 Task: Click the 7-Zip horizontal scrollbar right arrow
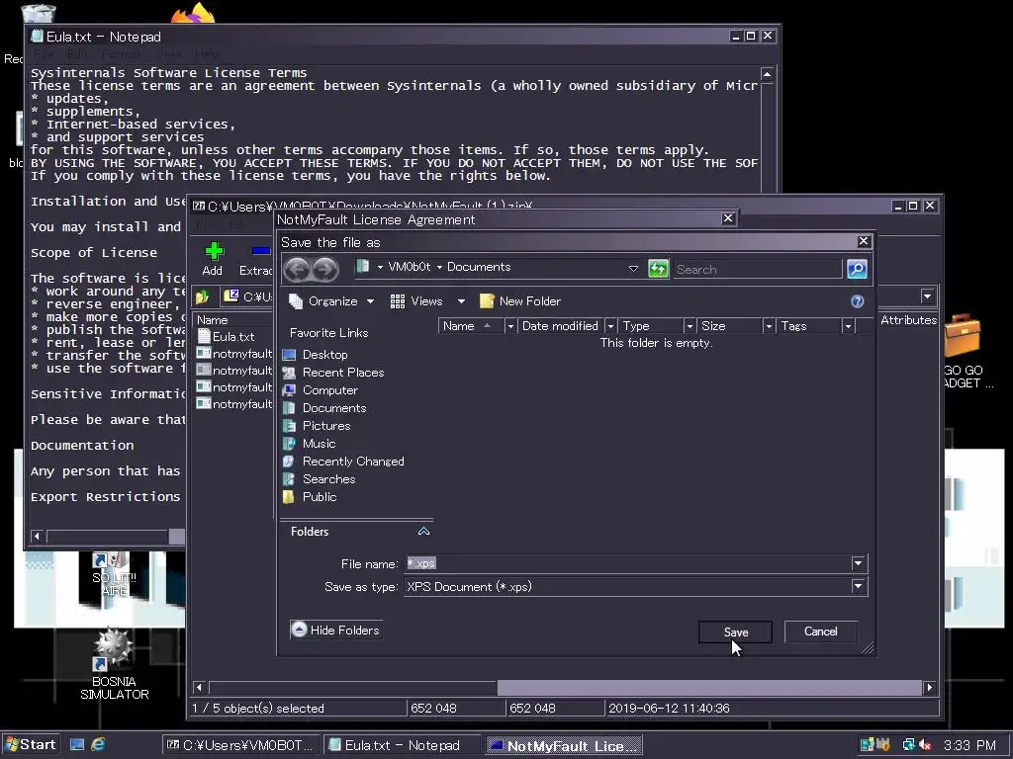[930, 688]
